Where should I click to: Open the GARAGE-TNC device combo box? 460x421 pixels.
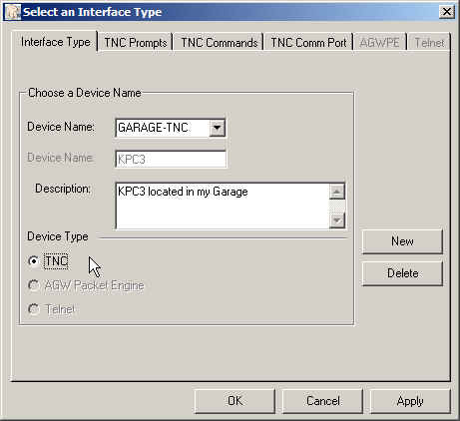click(x=171, y=128)
